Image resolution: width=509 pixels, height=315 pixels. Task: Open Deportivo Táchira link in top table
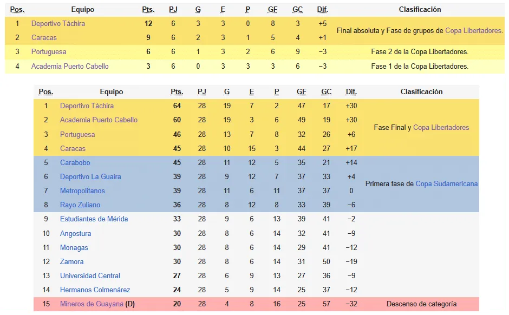[x=58, y=24]
